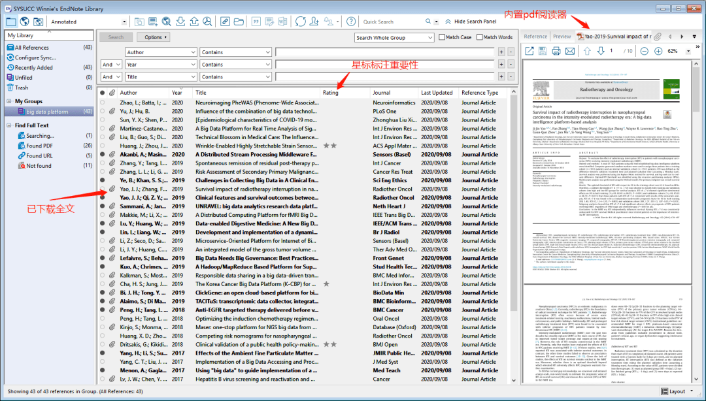Zoom in on PDF with plus icon
Screen dimensions: 706x401
click(x=658, y=51)
